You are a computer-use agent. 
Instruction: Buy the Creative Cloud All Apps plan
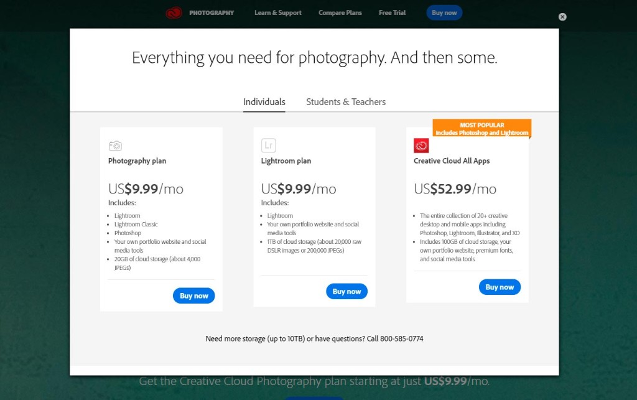[x=500, y=287]
